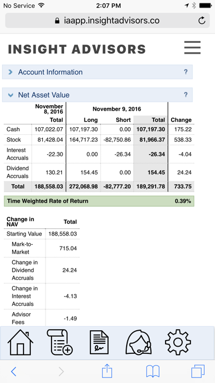
Task: Open the scroll list with plus icon
Action: [60, 342]
